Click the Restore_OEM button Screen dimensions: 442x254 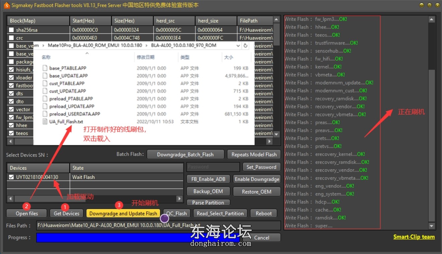coord(257,192)
